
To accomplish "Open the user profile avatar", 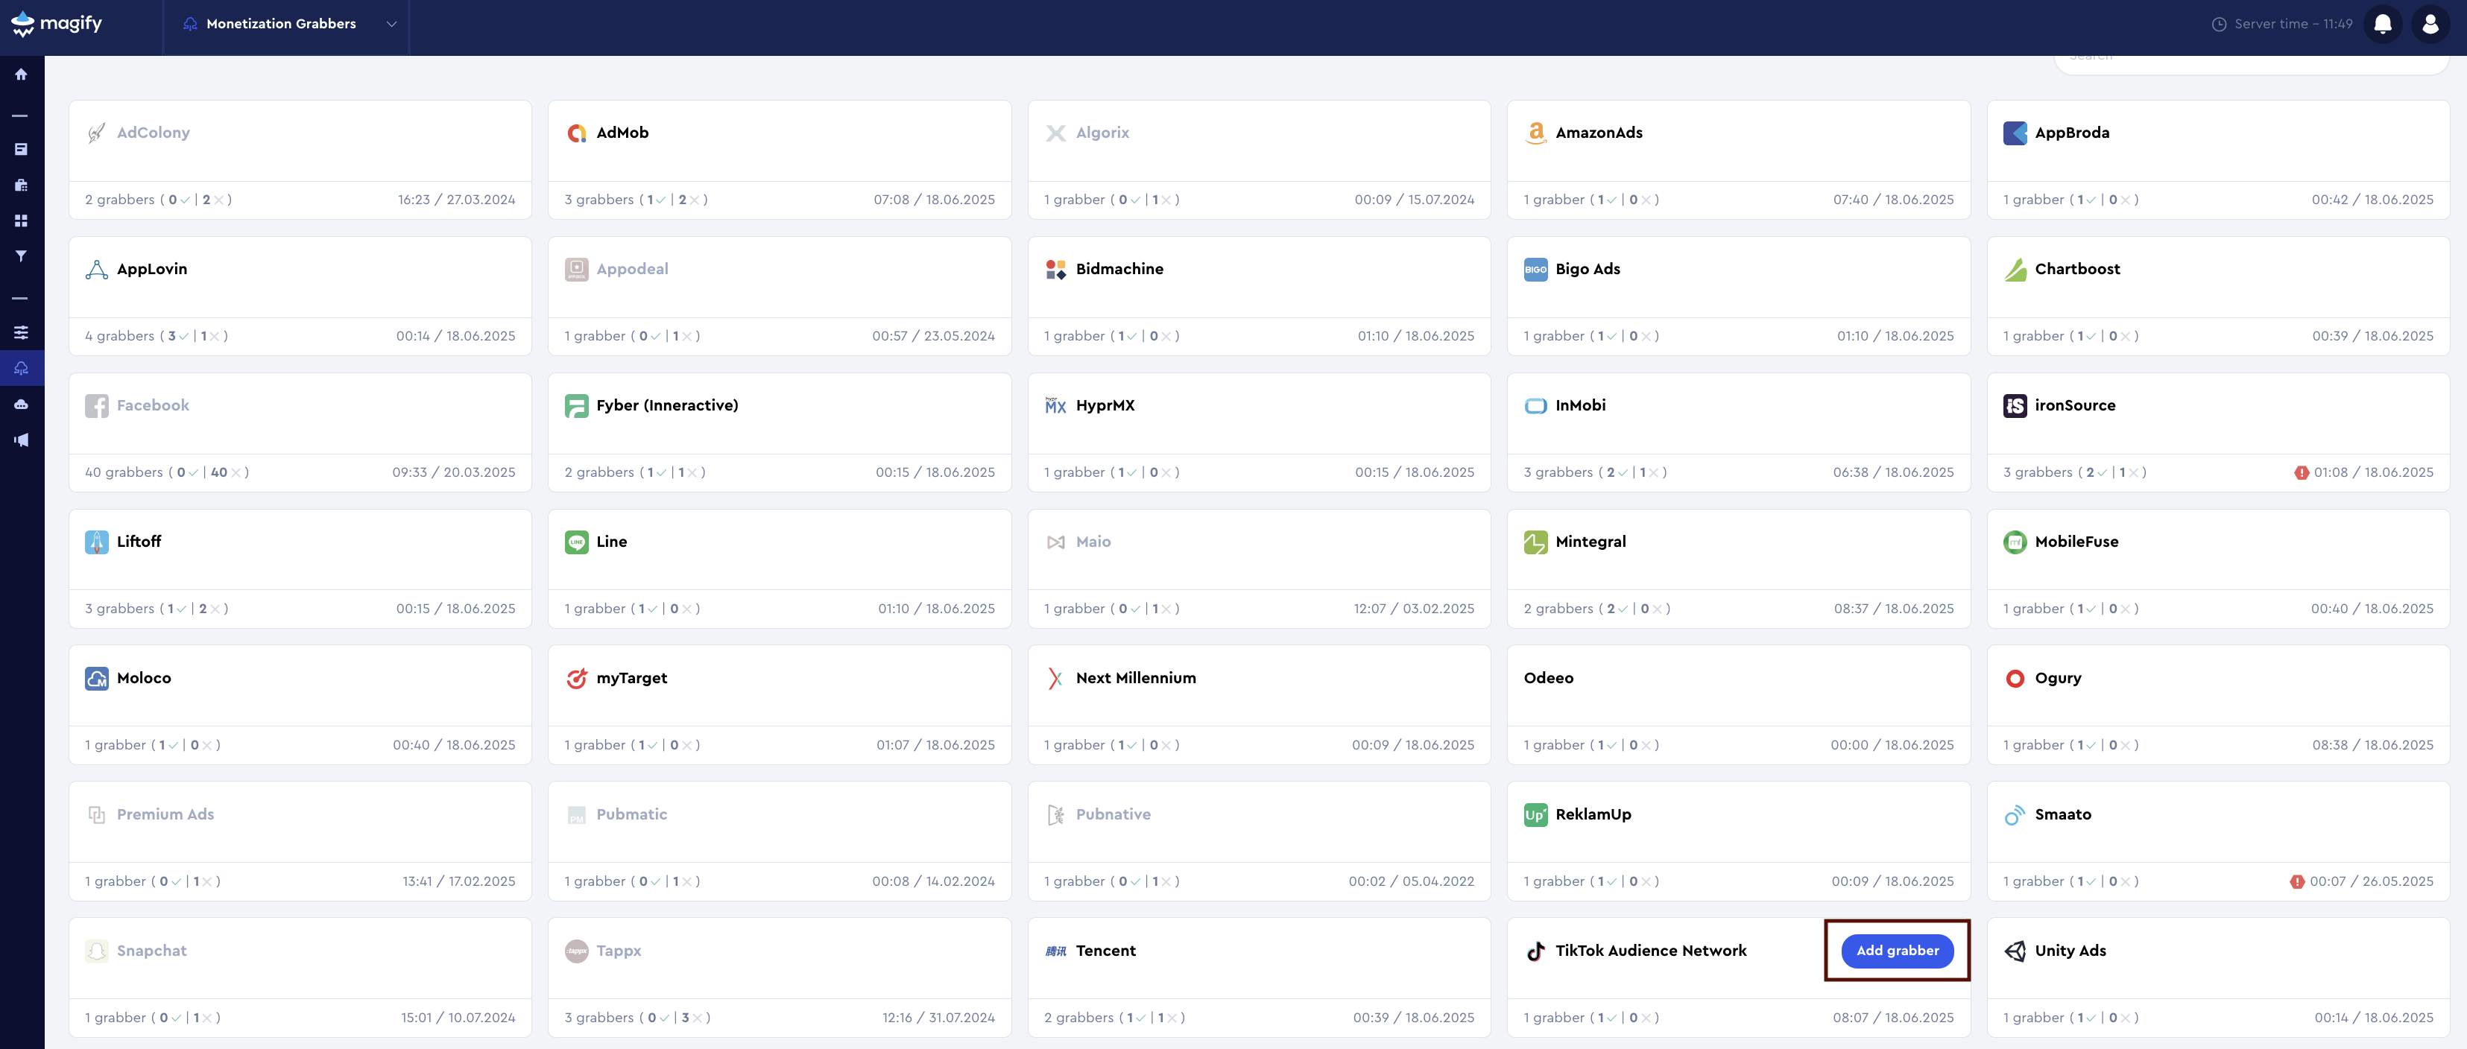I will pyautogui.click(x=2430, y=24).
